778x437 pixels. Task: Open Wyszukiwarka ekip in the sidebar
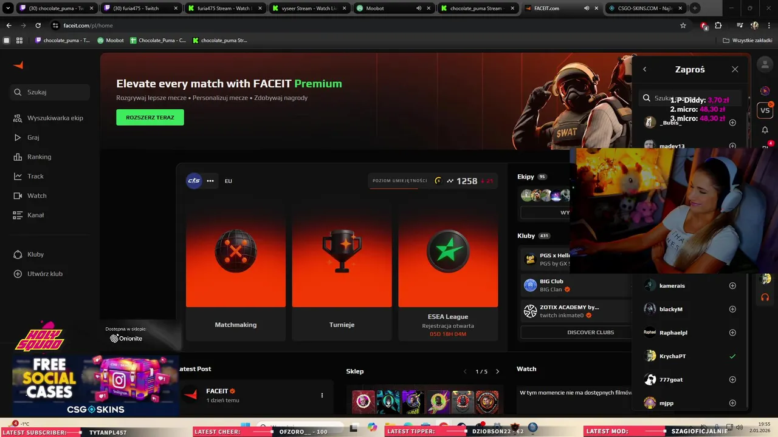click(49, 118)
